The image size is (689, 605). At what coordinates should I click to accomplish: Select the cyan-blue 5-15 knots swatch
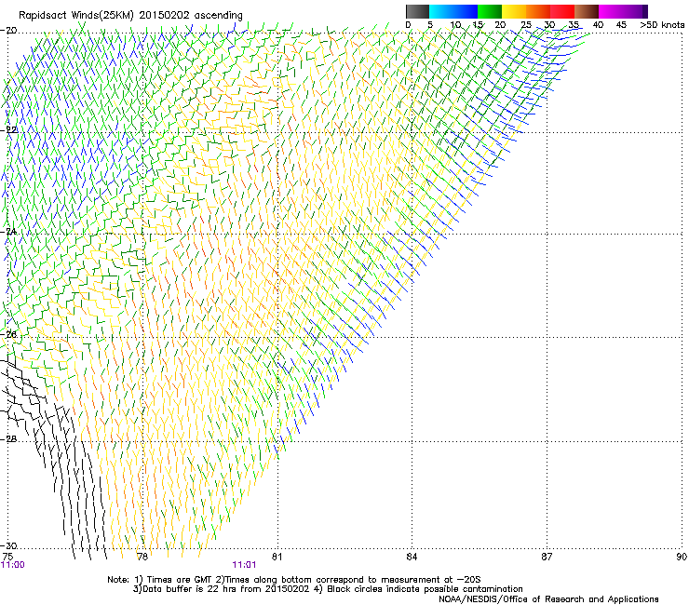pyautogui.click(x=453, y=11)
